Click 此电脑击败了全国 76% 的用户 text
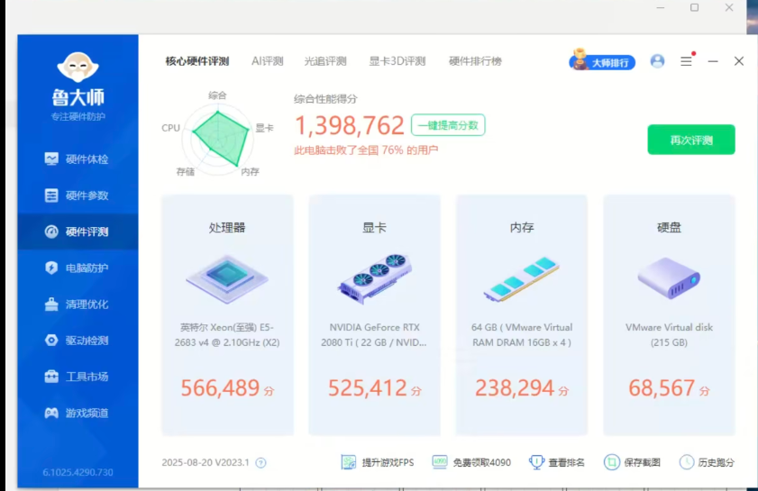 (366, 150)
